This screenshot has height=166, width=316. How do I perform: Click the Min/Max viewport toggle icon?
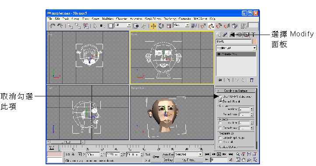(255, 160)
